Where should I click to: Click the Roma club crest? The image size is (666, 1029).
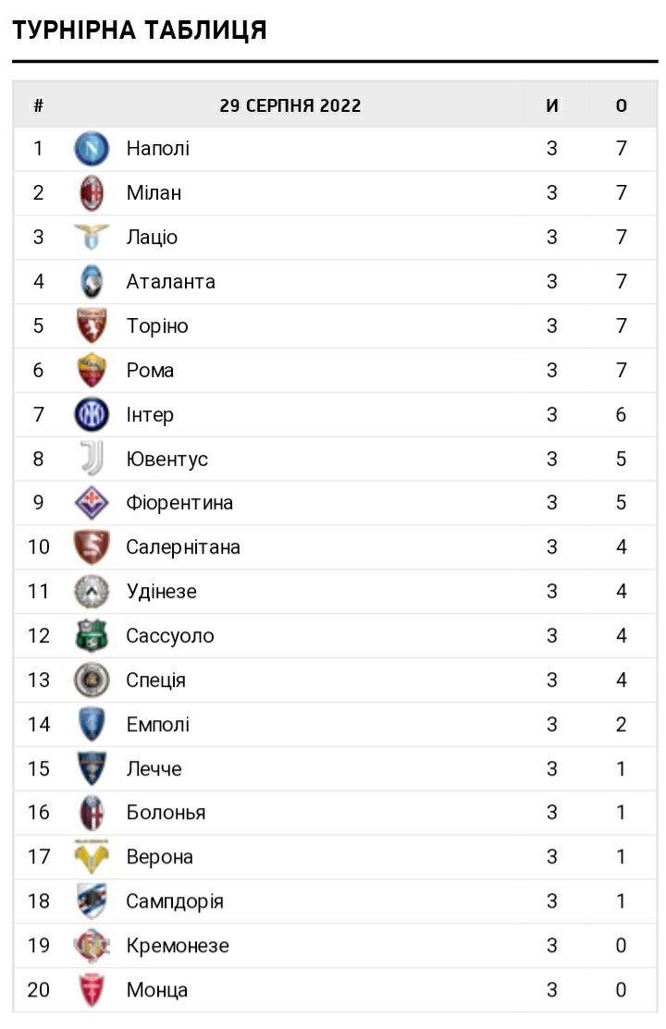(x=92, y=370)
